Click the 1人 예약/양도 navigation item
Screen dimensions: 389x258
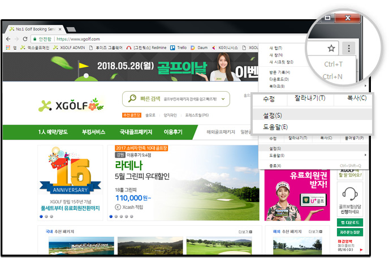point(53,132)
